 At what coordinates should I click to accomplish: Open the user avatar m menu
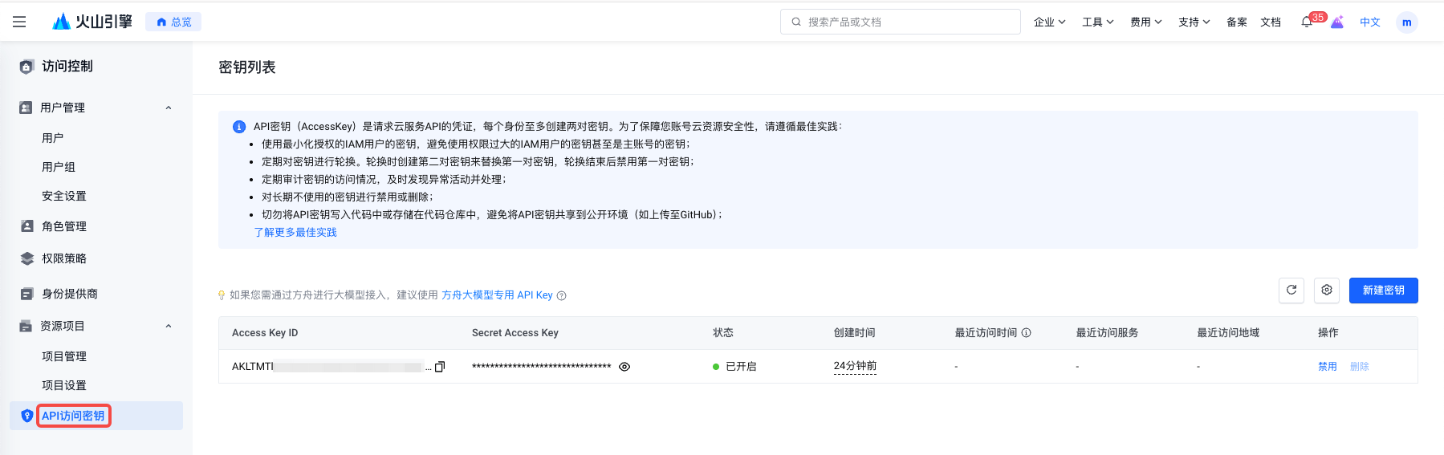point(1406,22)
